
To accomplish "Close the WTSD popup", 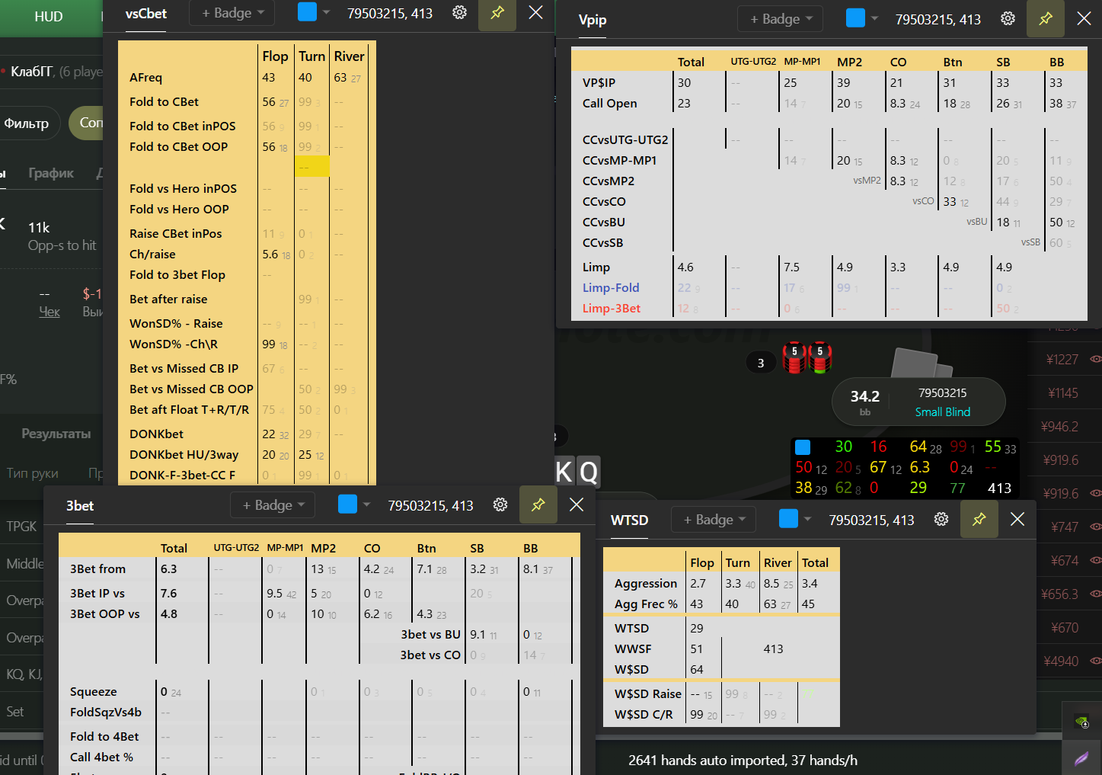I will pos(1017,519).
